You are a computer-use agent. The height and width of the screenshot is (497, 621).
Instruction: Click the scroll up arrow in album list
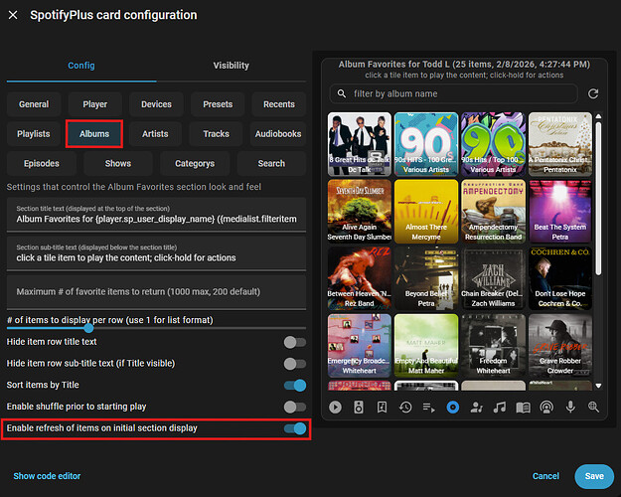pos(598,116)
